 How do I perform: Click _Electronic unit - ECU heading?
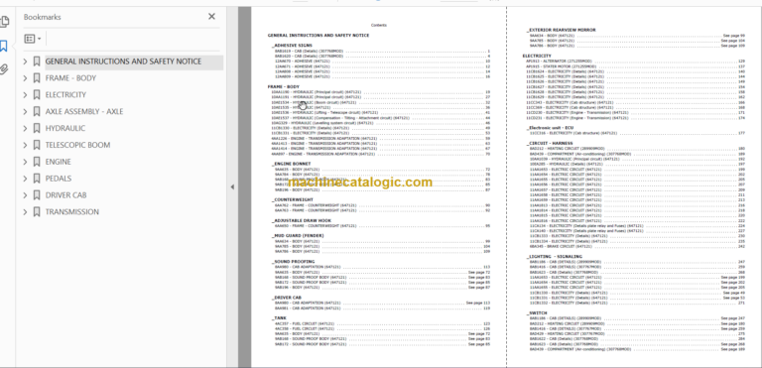(550, 128)
